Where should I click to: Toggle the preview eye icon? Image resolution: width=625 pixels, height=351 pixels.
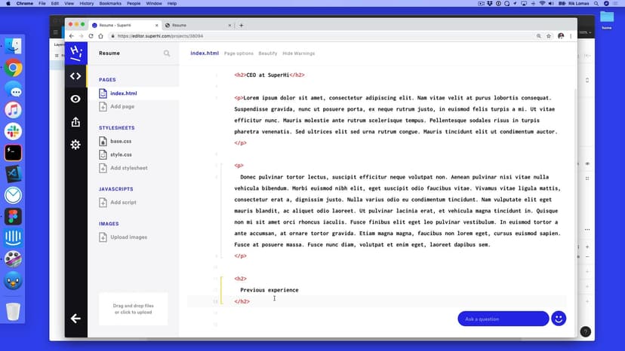pos(75,99)
